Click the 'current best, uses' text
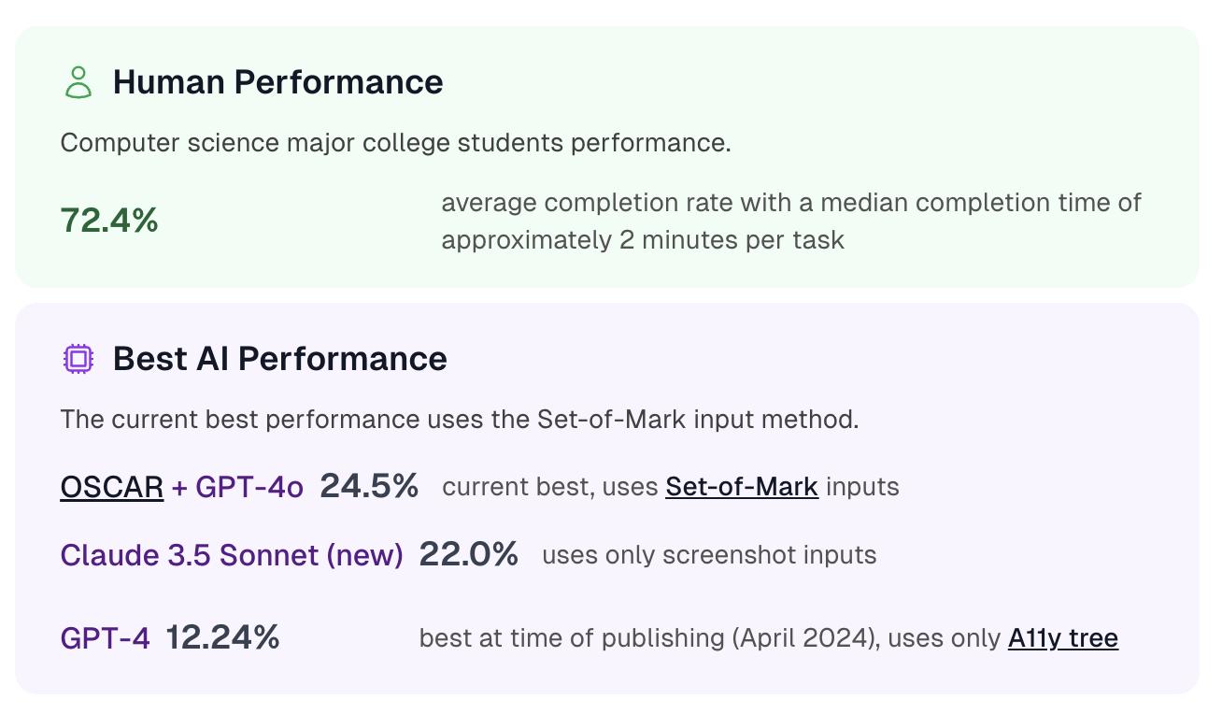 [x=550, y=487]
